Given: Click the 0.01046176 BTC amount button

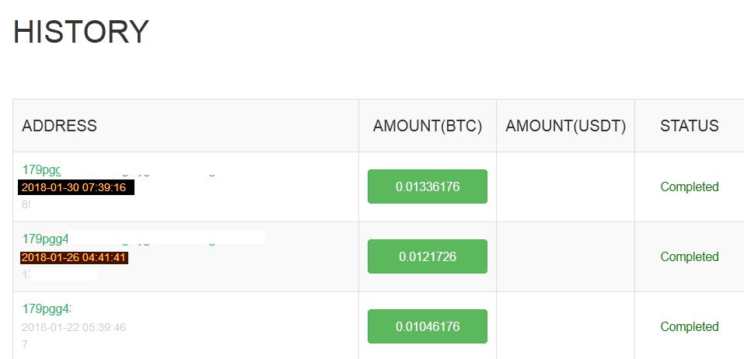Looking at the screenshot, I should click(428, 326).
